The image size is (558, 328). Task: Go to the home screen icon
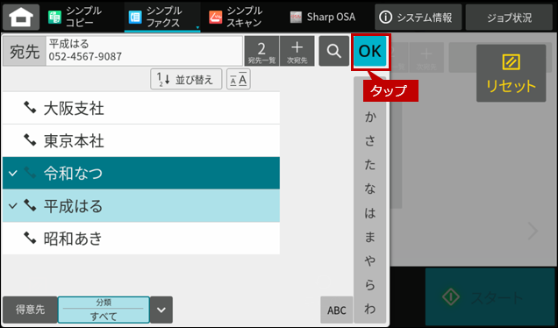coord(21,17)
